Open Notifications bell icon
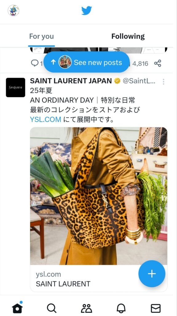Image resolution: width=177 pixels, height=316 pixels. coord(121,308)
